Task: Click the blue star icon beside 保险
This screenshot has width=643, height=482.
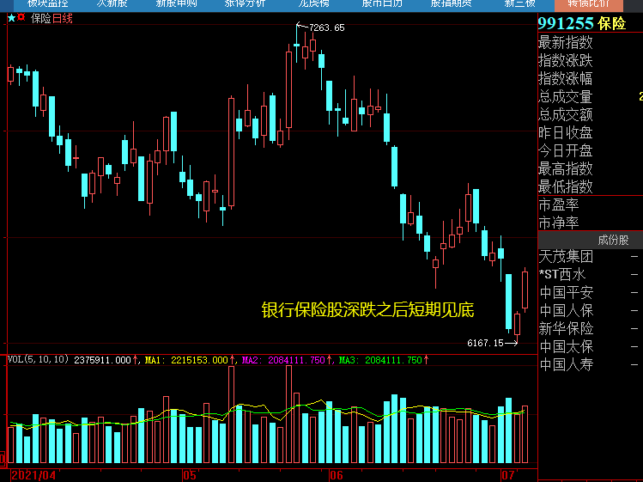Action: 11,18
